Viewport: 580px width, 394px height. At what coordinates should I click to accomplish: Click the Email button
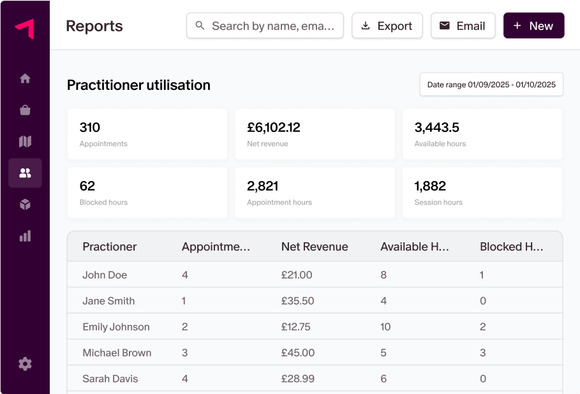463,26
